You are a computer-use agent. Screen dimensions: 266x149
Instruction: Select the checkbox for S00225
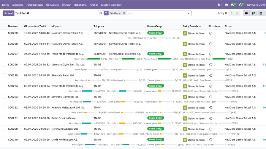click(5, 75)
